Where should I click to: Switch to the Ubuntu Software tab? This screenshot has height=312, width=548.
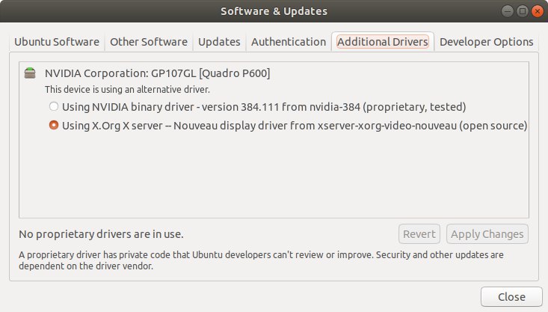[57, 42]
